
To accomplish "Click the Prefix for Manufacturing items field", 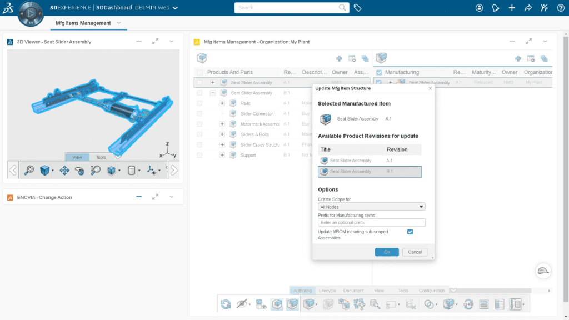I will (371, 222).
